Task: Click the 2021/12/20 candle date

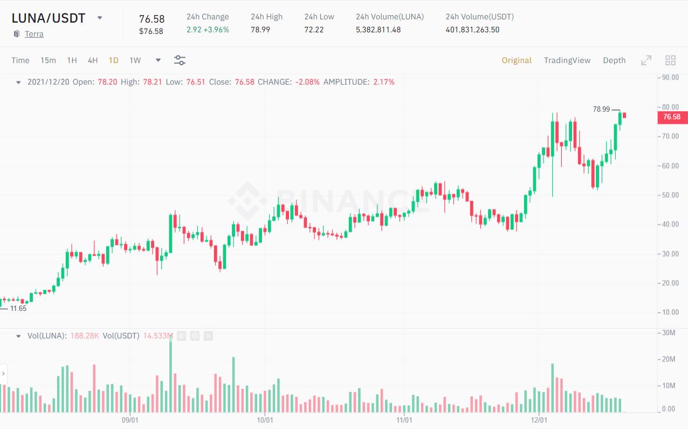Action: point(49,82)
